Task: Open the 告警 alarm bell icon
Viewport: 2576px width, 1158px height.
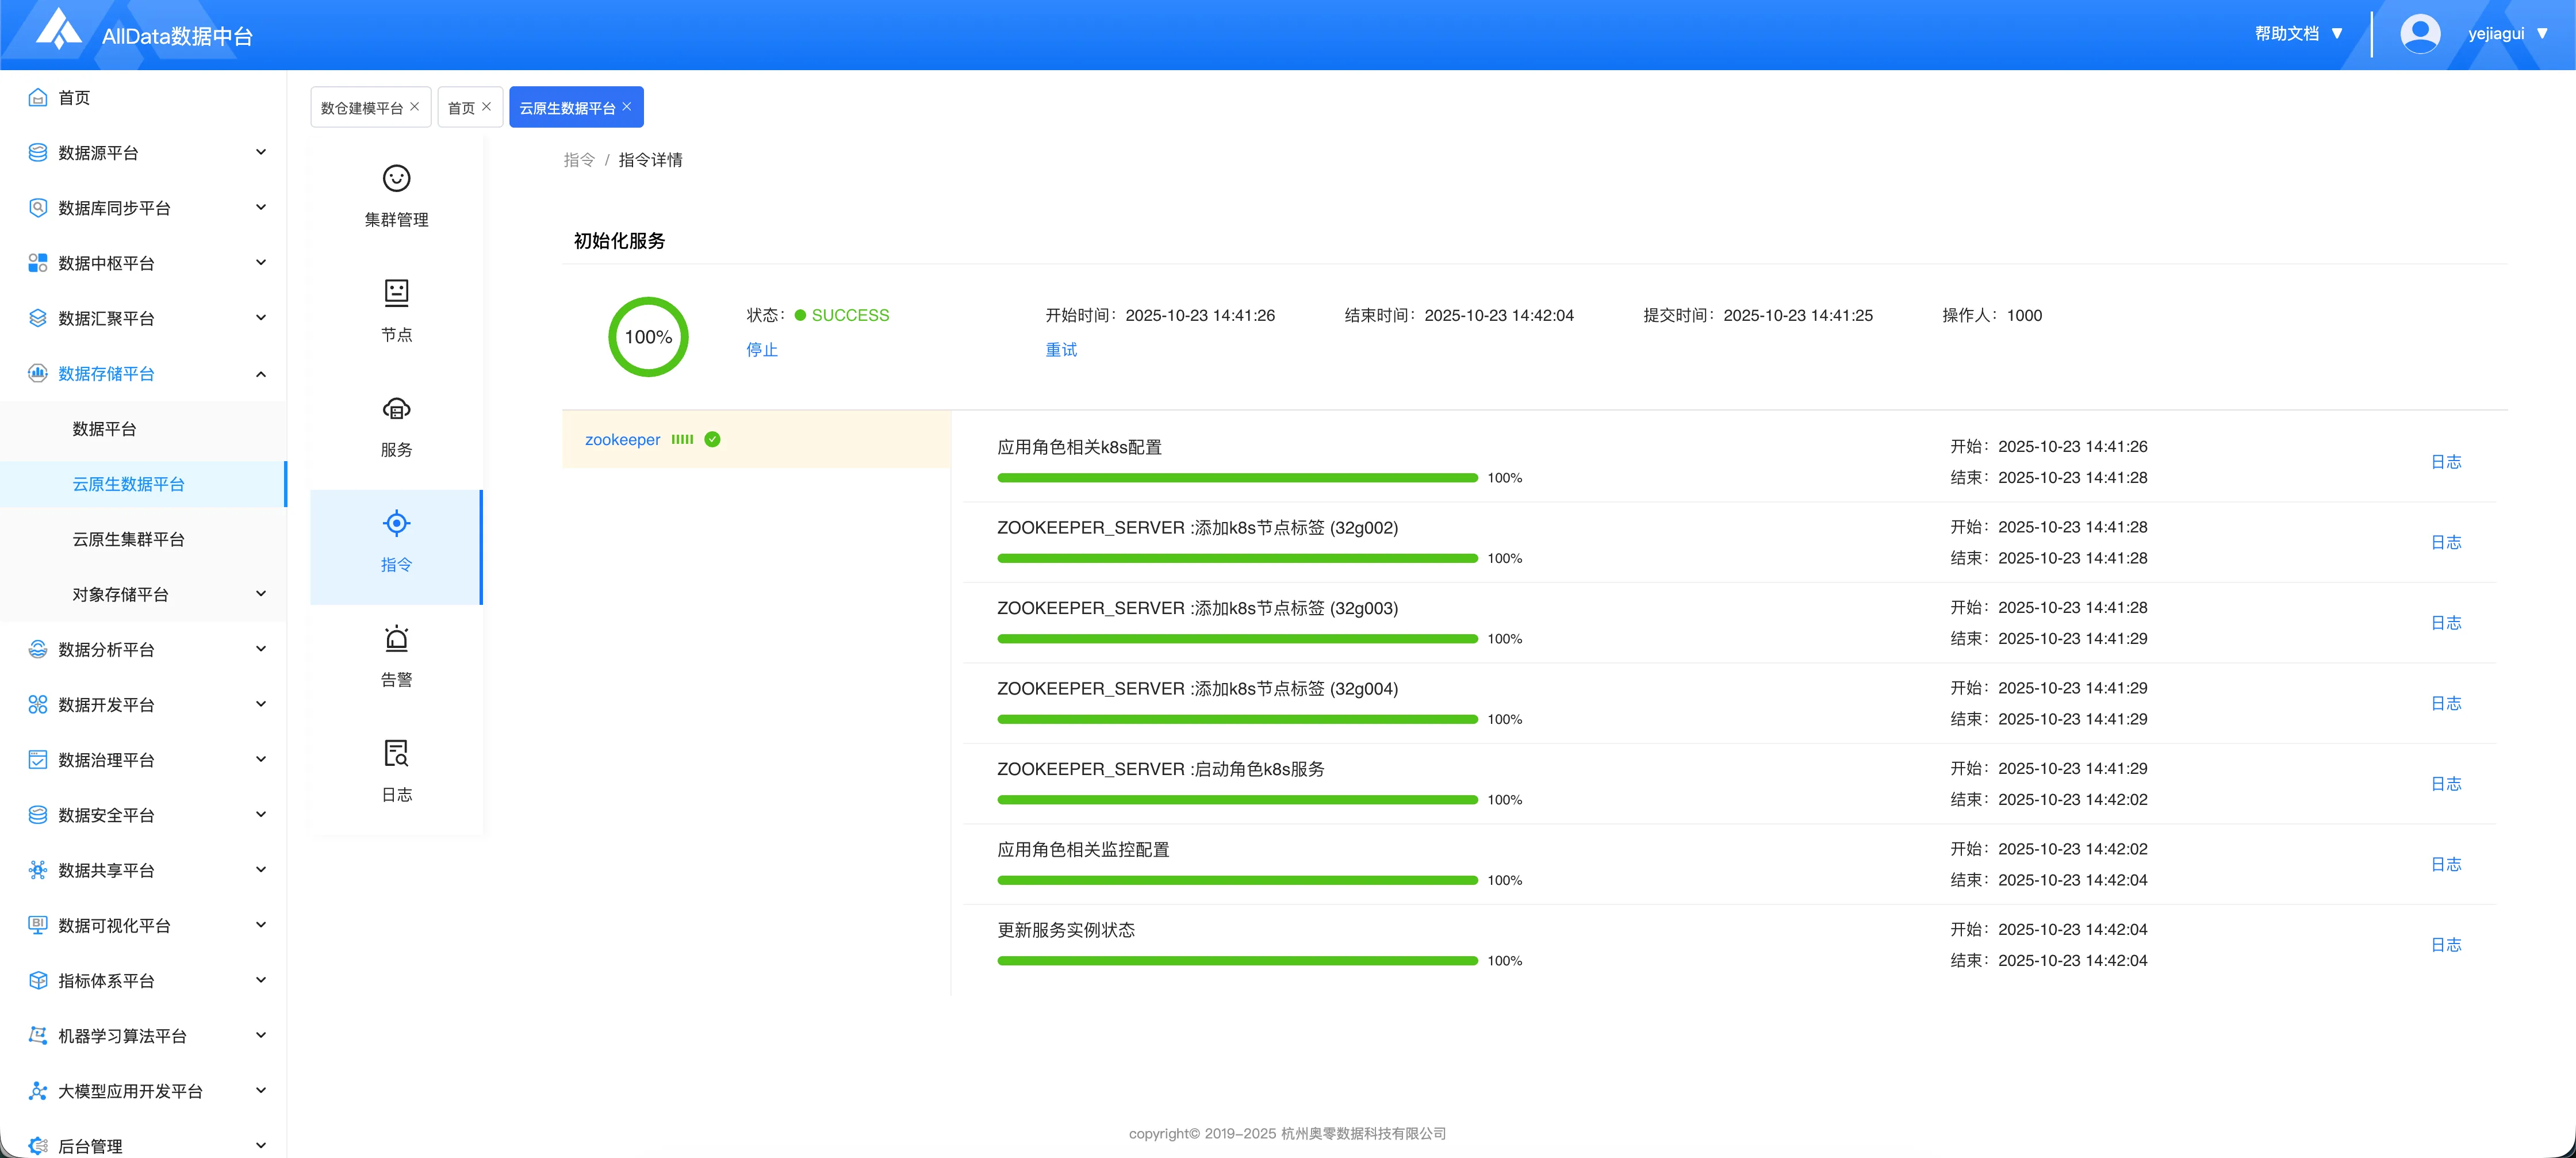Action: click(x=396, y=638)
